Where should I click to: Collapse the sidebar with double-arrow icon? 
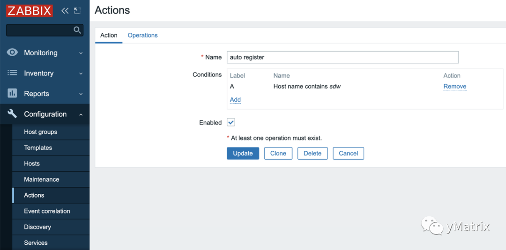[x=65, y=11]
